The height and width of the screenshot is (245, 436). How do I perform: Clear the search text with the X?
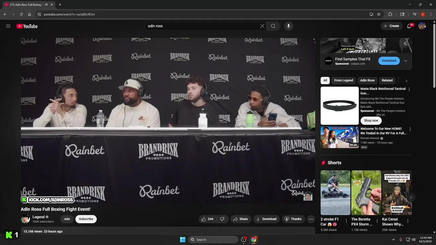pyautogui.click(x=262, y=26)
